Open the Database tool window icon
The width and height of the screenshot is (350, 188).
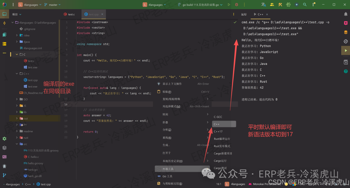tap(345, 32)
